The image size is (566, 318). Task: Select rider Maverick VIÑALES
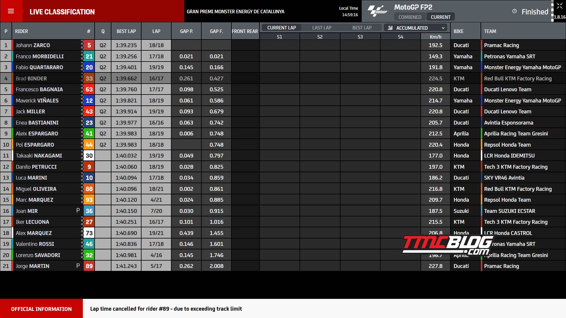37,100
